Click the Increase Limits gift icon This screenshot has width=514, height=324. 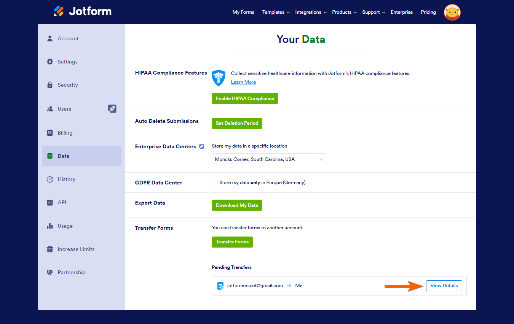50,249
